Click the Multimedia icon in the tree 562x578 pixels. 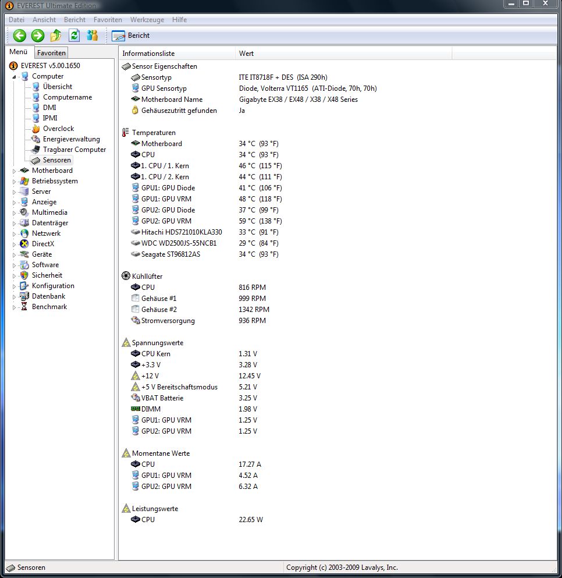tap(24, 212)
